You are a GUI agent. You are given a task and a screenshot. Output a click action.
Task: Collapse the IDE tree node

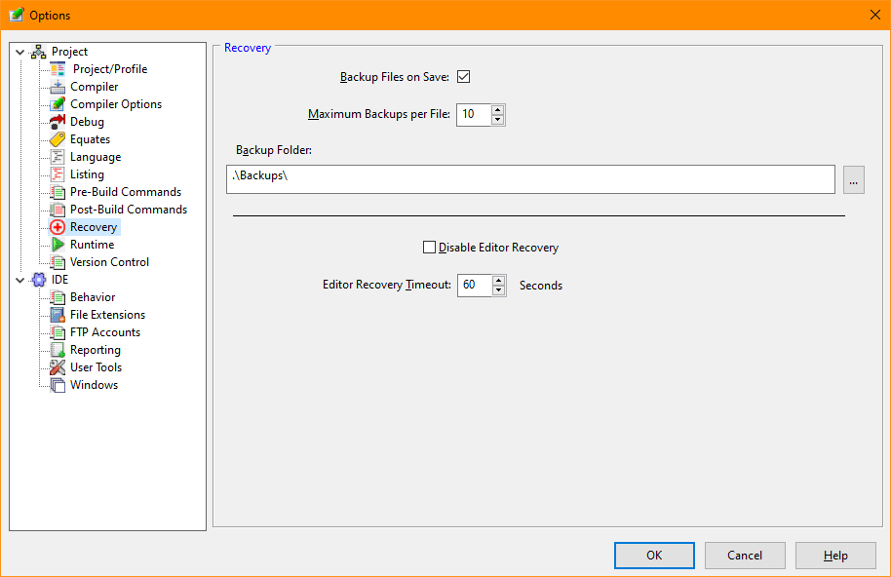[x=19, y=280]
